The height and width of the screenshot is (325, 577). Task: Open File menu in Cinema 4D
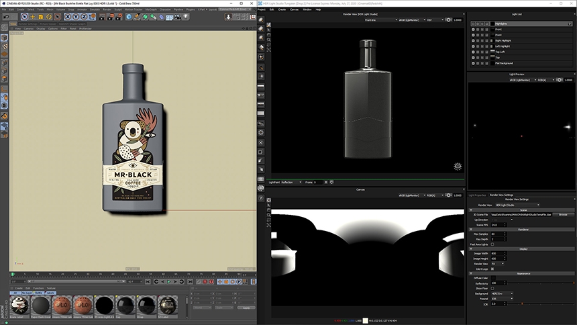[x=4, y=9]
